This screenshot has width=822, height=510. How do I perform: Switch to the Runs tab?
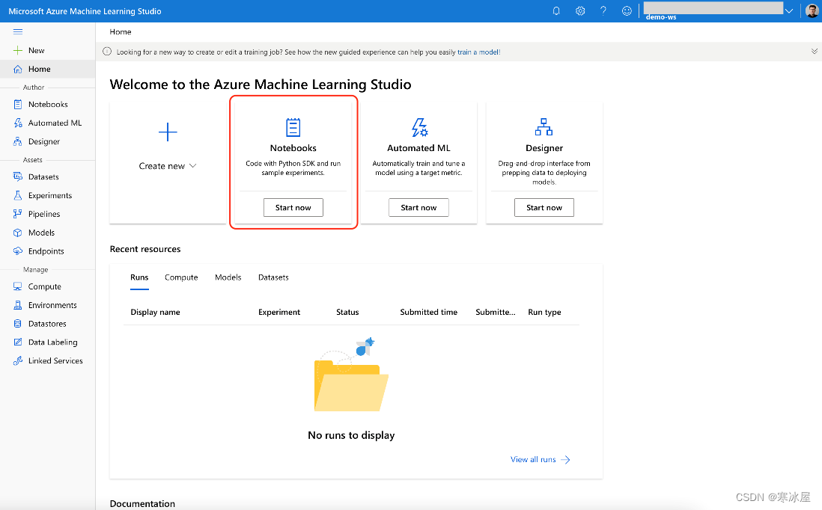tap(139, 277)
